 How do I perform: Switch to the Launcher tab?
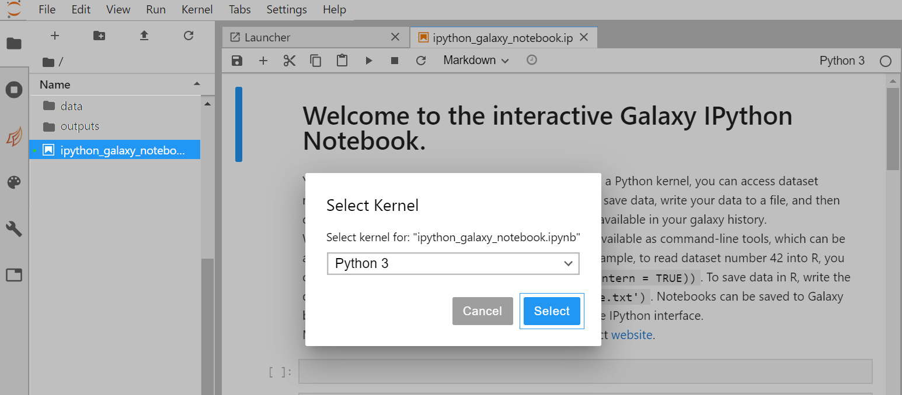(x=316, y=37)
